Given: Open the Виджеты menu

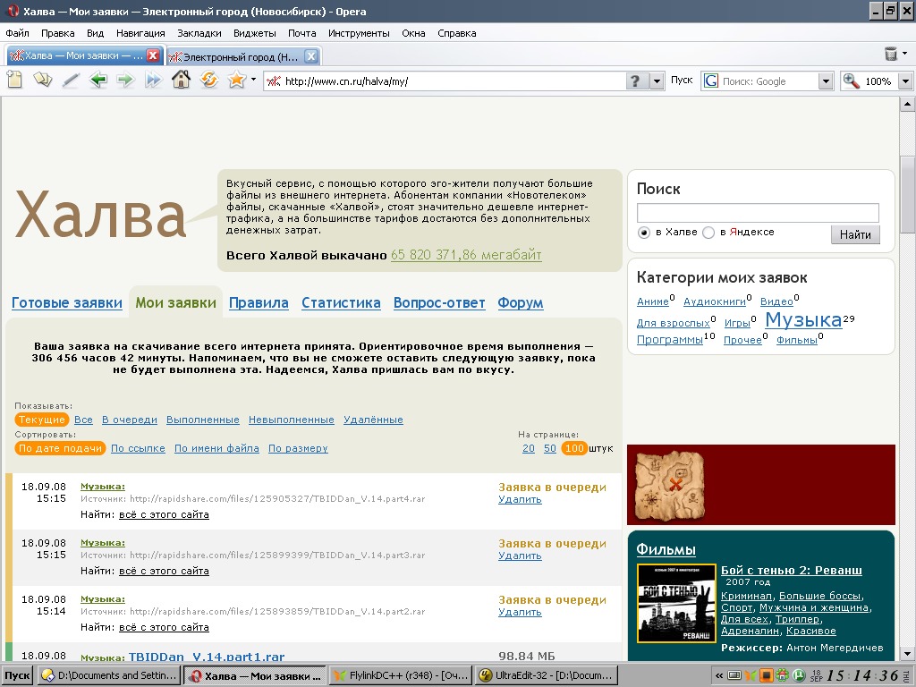Looking at the screenshot, I should (255, 33).
